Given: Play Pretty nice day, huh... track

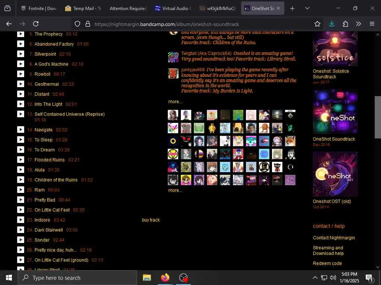Looking at the screenshot, I should (21, 250).
